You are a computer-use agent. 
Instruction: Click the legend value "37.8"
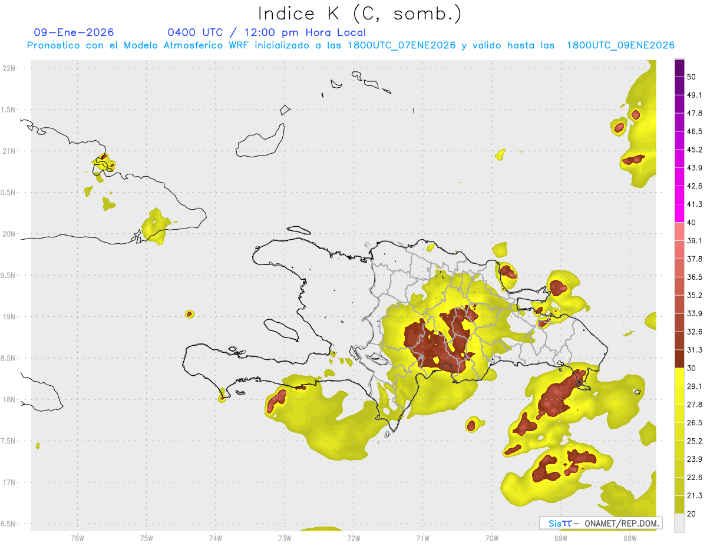click(x=695, y=259)
